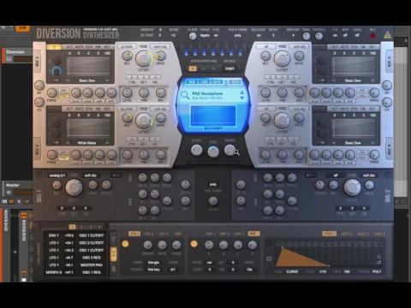Screen dimensions: 411x308
Task: Click the OVR button in host toolbar
Action: click(x=22, y=28)
